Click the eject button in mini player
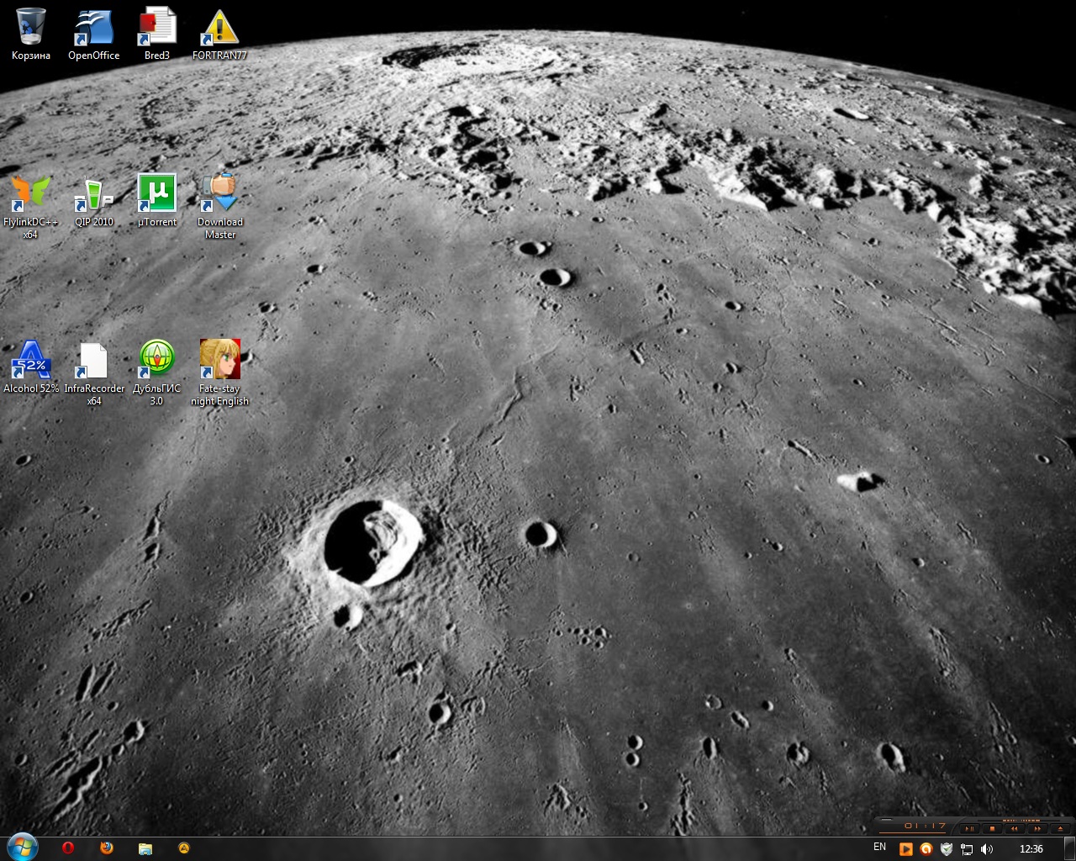 pos(1060,828)
